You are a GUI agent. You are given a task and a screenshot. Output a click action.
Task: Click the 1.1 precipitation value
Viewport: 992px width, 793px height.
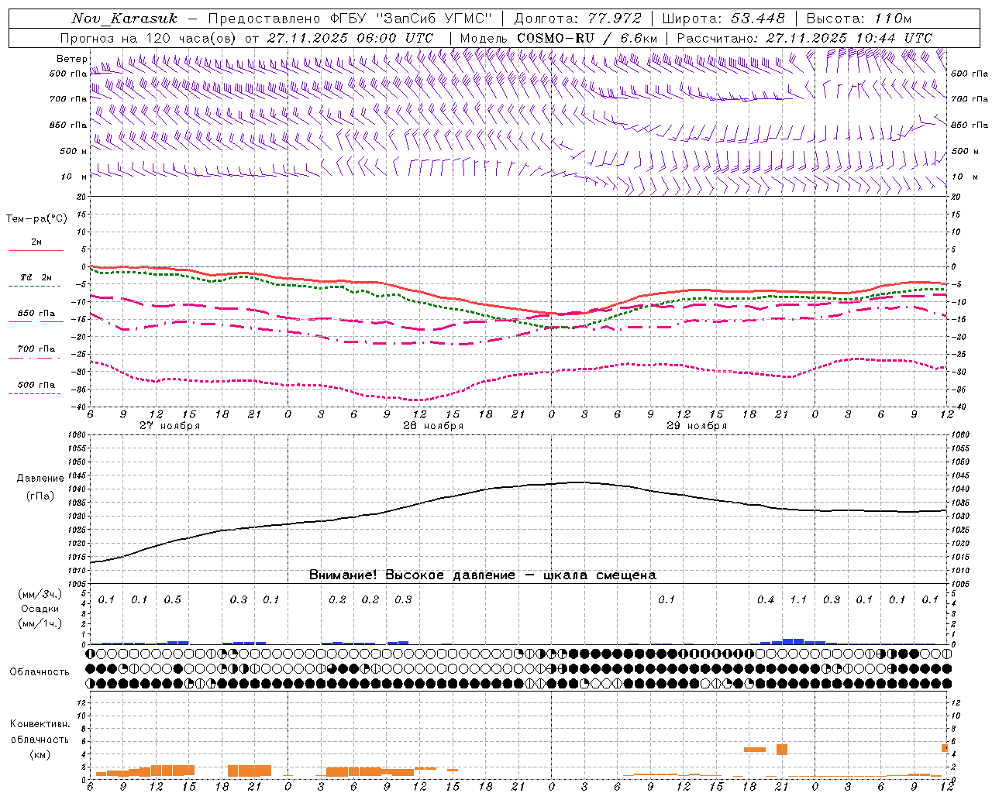click(798, 600)
